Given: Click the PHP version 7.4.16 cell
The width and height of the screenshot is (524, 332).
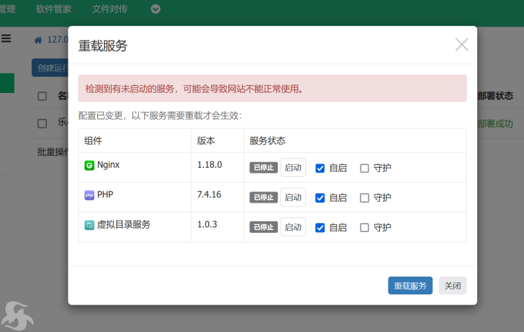Looking at the screenshot, I should point(217,197).
